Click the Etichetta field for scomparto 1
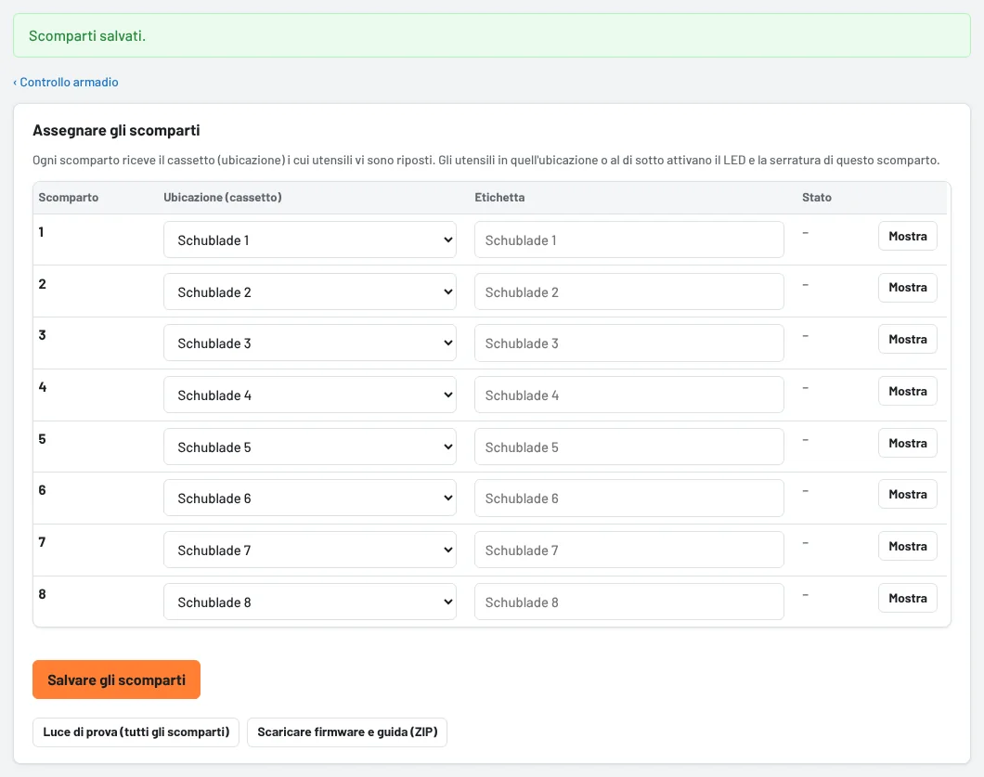Viewport: 984px width, 777px height. coord(628,240)
